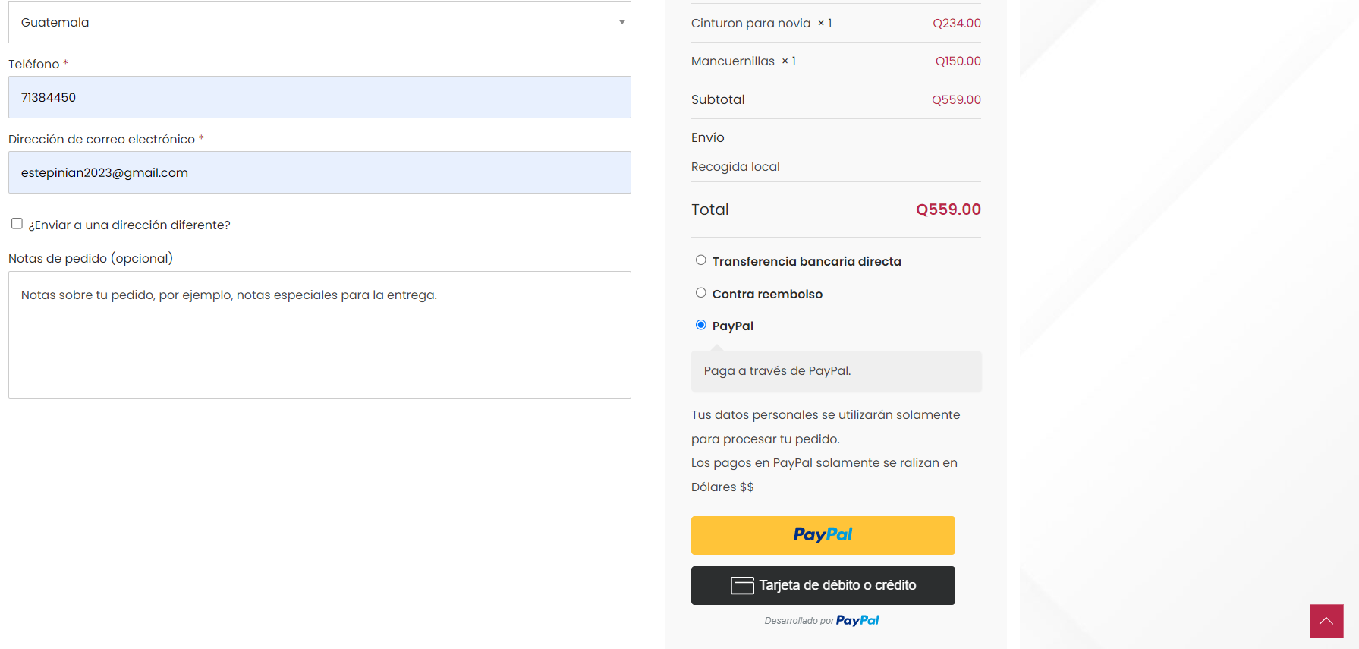Select Transferencia bancaria directa payment option

pos(701,260)
